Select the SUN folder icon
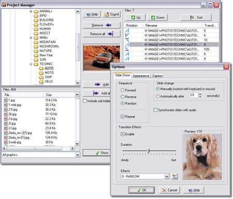Image resolution: width=233 pixels, height=199 pixels. (x=36, y=59)
